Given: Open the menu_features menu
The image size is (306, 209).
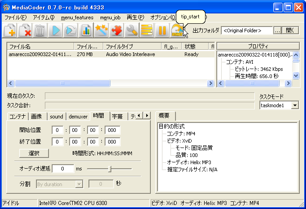Looking at the screenshot, I should click(77, 17).
